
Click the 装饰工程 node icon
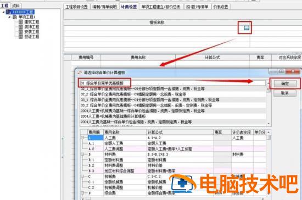pos(21,27)
